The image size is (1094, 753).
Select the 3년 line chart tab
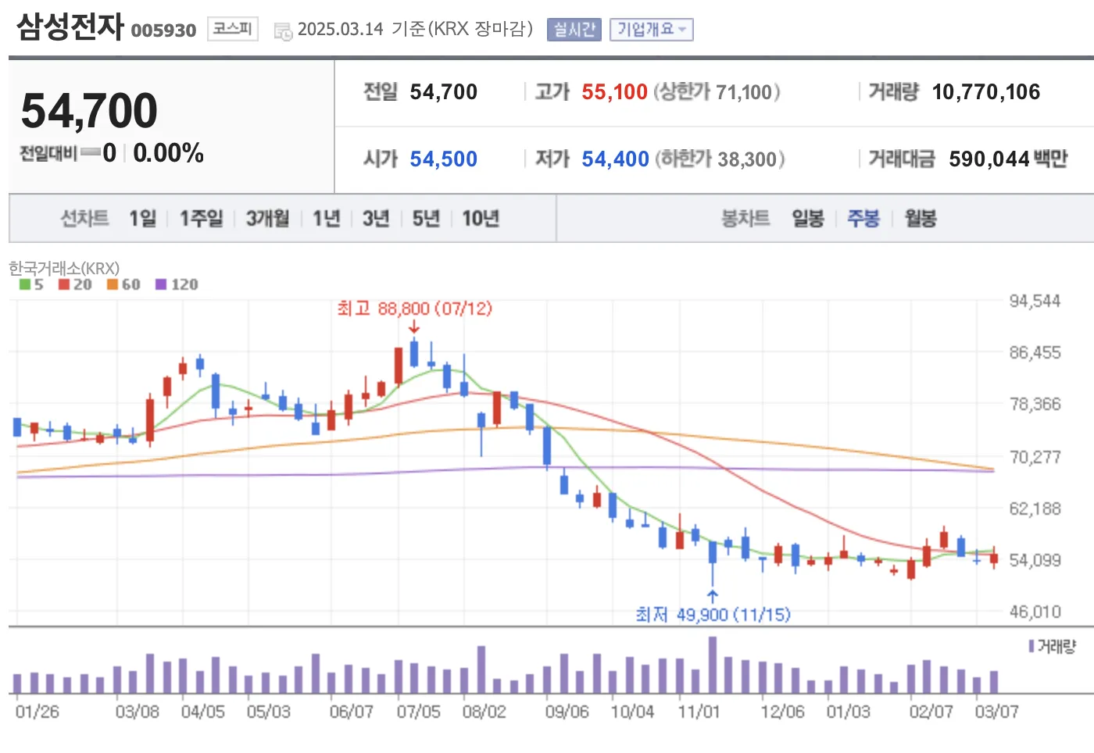376,218
